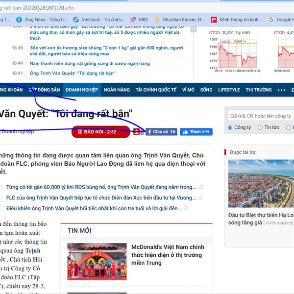Screen dimensions: 294x294
Task: Share article via Facebook Chia sẻ button
Action: pos(161,132)
